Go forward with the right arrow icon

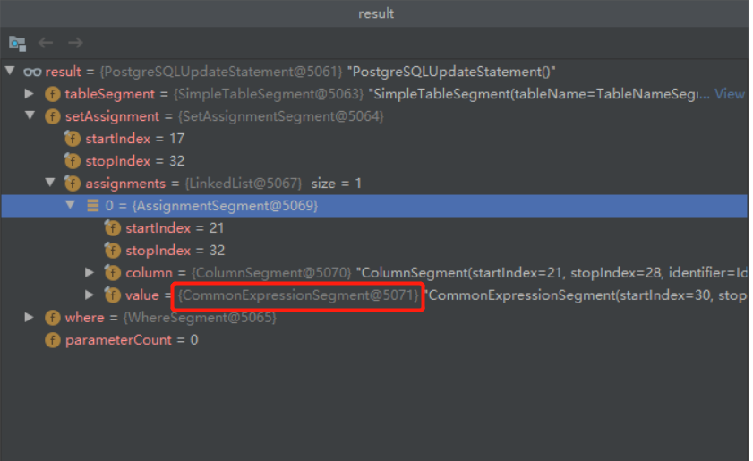click(x=75, y=43)
